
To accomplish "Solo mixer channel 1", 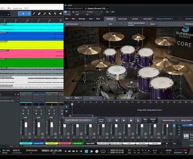I will point(29,110).
